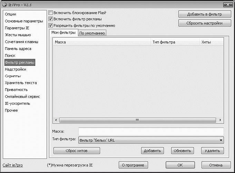Sort list by 'Тип фильтра' column
This screenshot has height=173, width=235.
(x=174, y=42)
